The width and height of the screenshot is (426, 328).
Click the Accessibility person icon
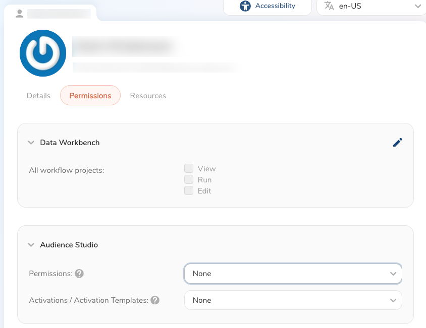tap(245, 6)
